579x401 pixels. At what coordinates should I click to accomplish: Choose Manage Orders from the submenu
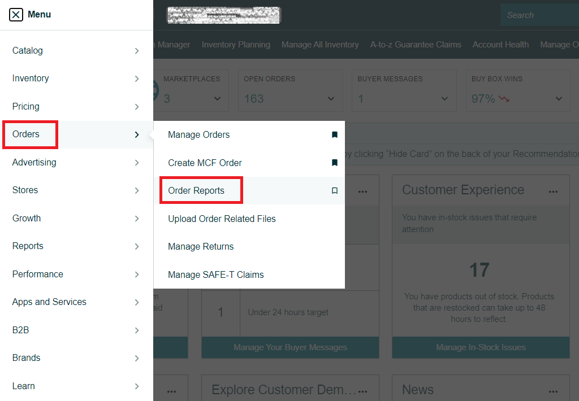click(198, 134)
